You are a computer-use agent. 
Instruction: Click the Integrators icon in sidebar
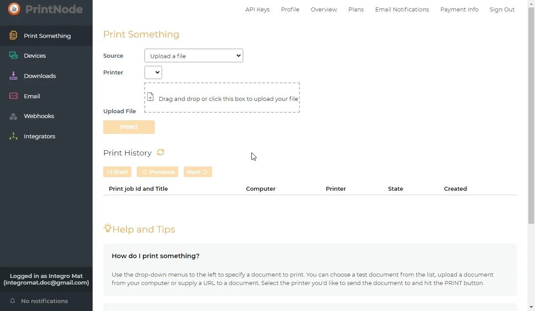coord(14,136)
